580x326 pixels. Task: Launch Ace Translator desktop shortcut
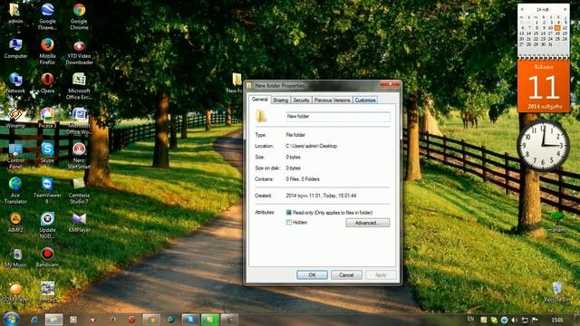click(15, 190)
